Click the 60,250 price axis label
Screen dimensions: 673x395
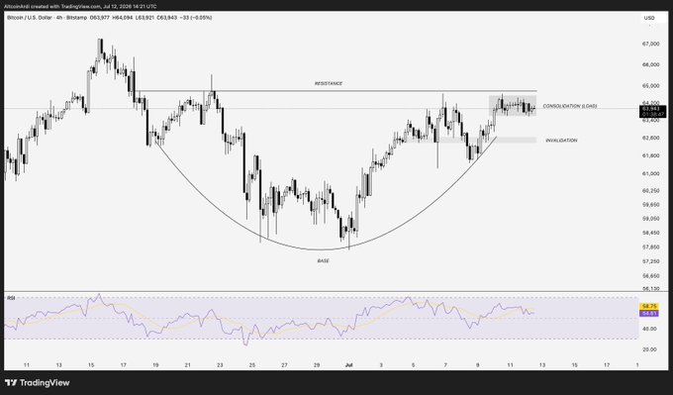tap(651, 191)
